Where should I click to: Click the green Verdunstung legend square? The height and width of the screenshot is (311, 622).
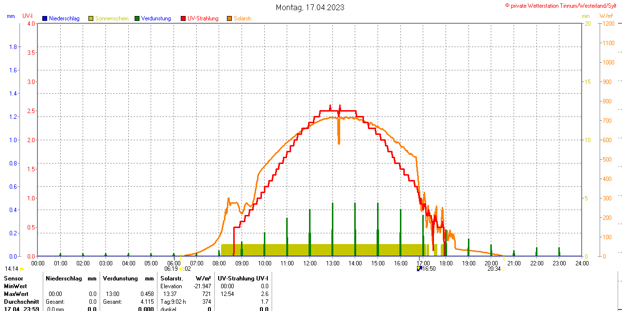point(137,18)
